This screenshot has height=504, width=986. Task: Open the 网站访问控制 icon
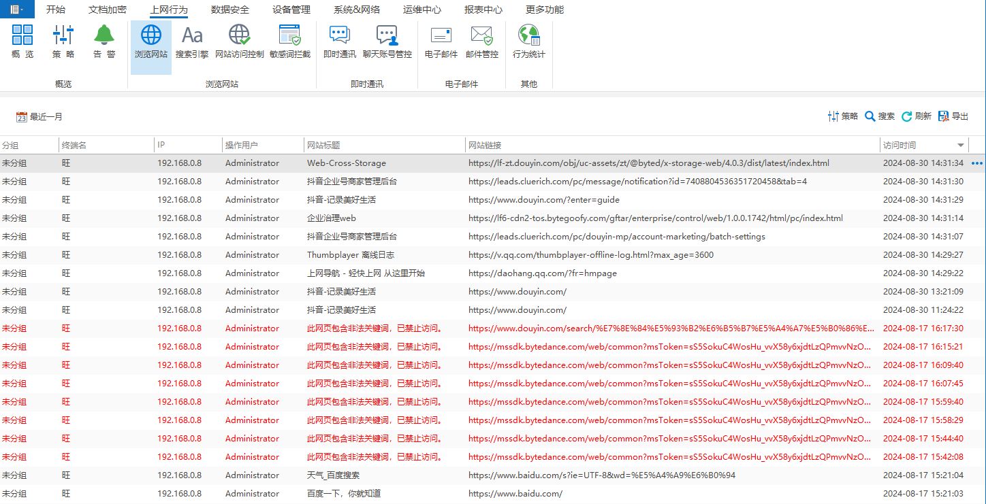[x=239, y=41]
